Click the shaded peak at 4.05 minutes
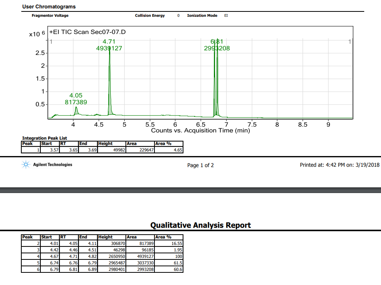Screen dimensions: 381x285 coord(76,111)
